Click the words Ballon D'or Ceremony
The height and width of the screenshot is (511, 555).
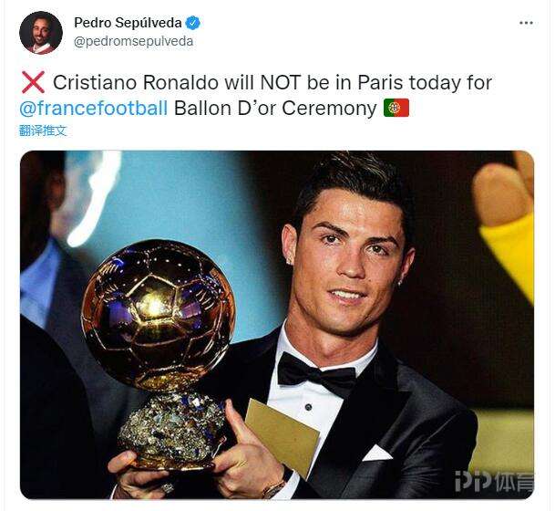coord(275,108)
